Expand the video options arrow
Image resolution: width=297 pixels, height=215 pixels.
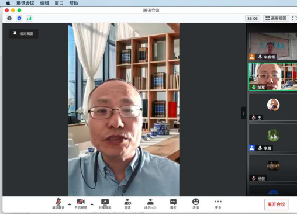pyautogui.click(x=92, y=204)
